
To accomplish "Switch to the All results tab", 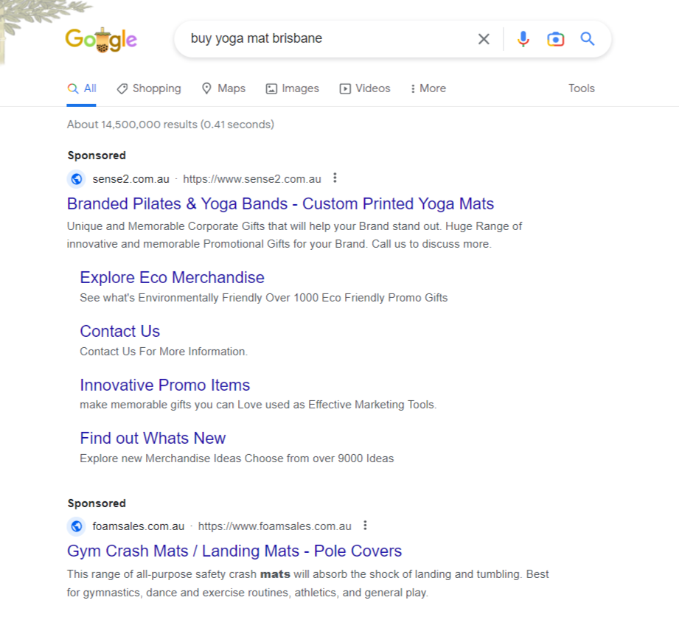I will pyautogui.click(x=81, y=88).
